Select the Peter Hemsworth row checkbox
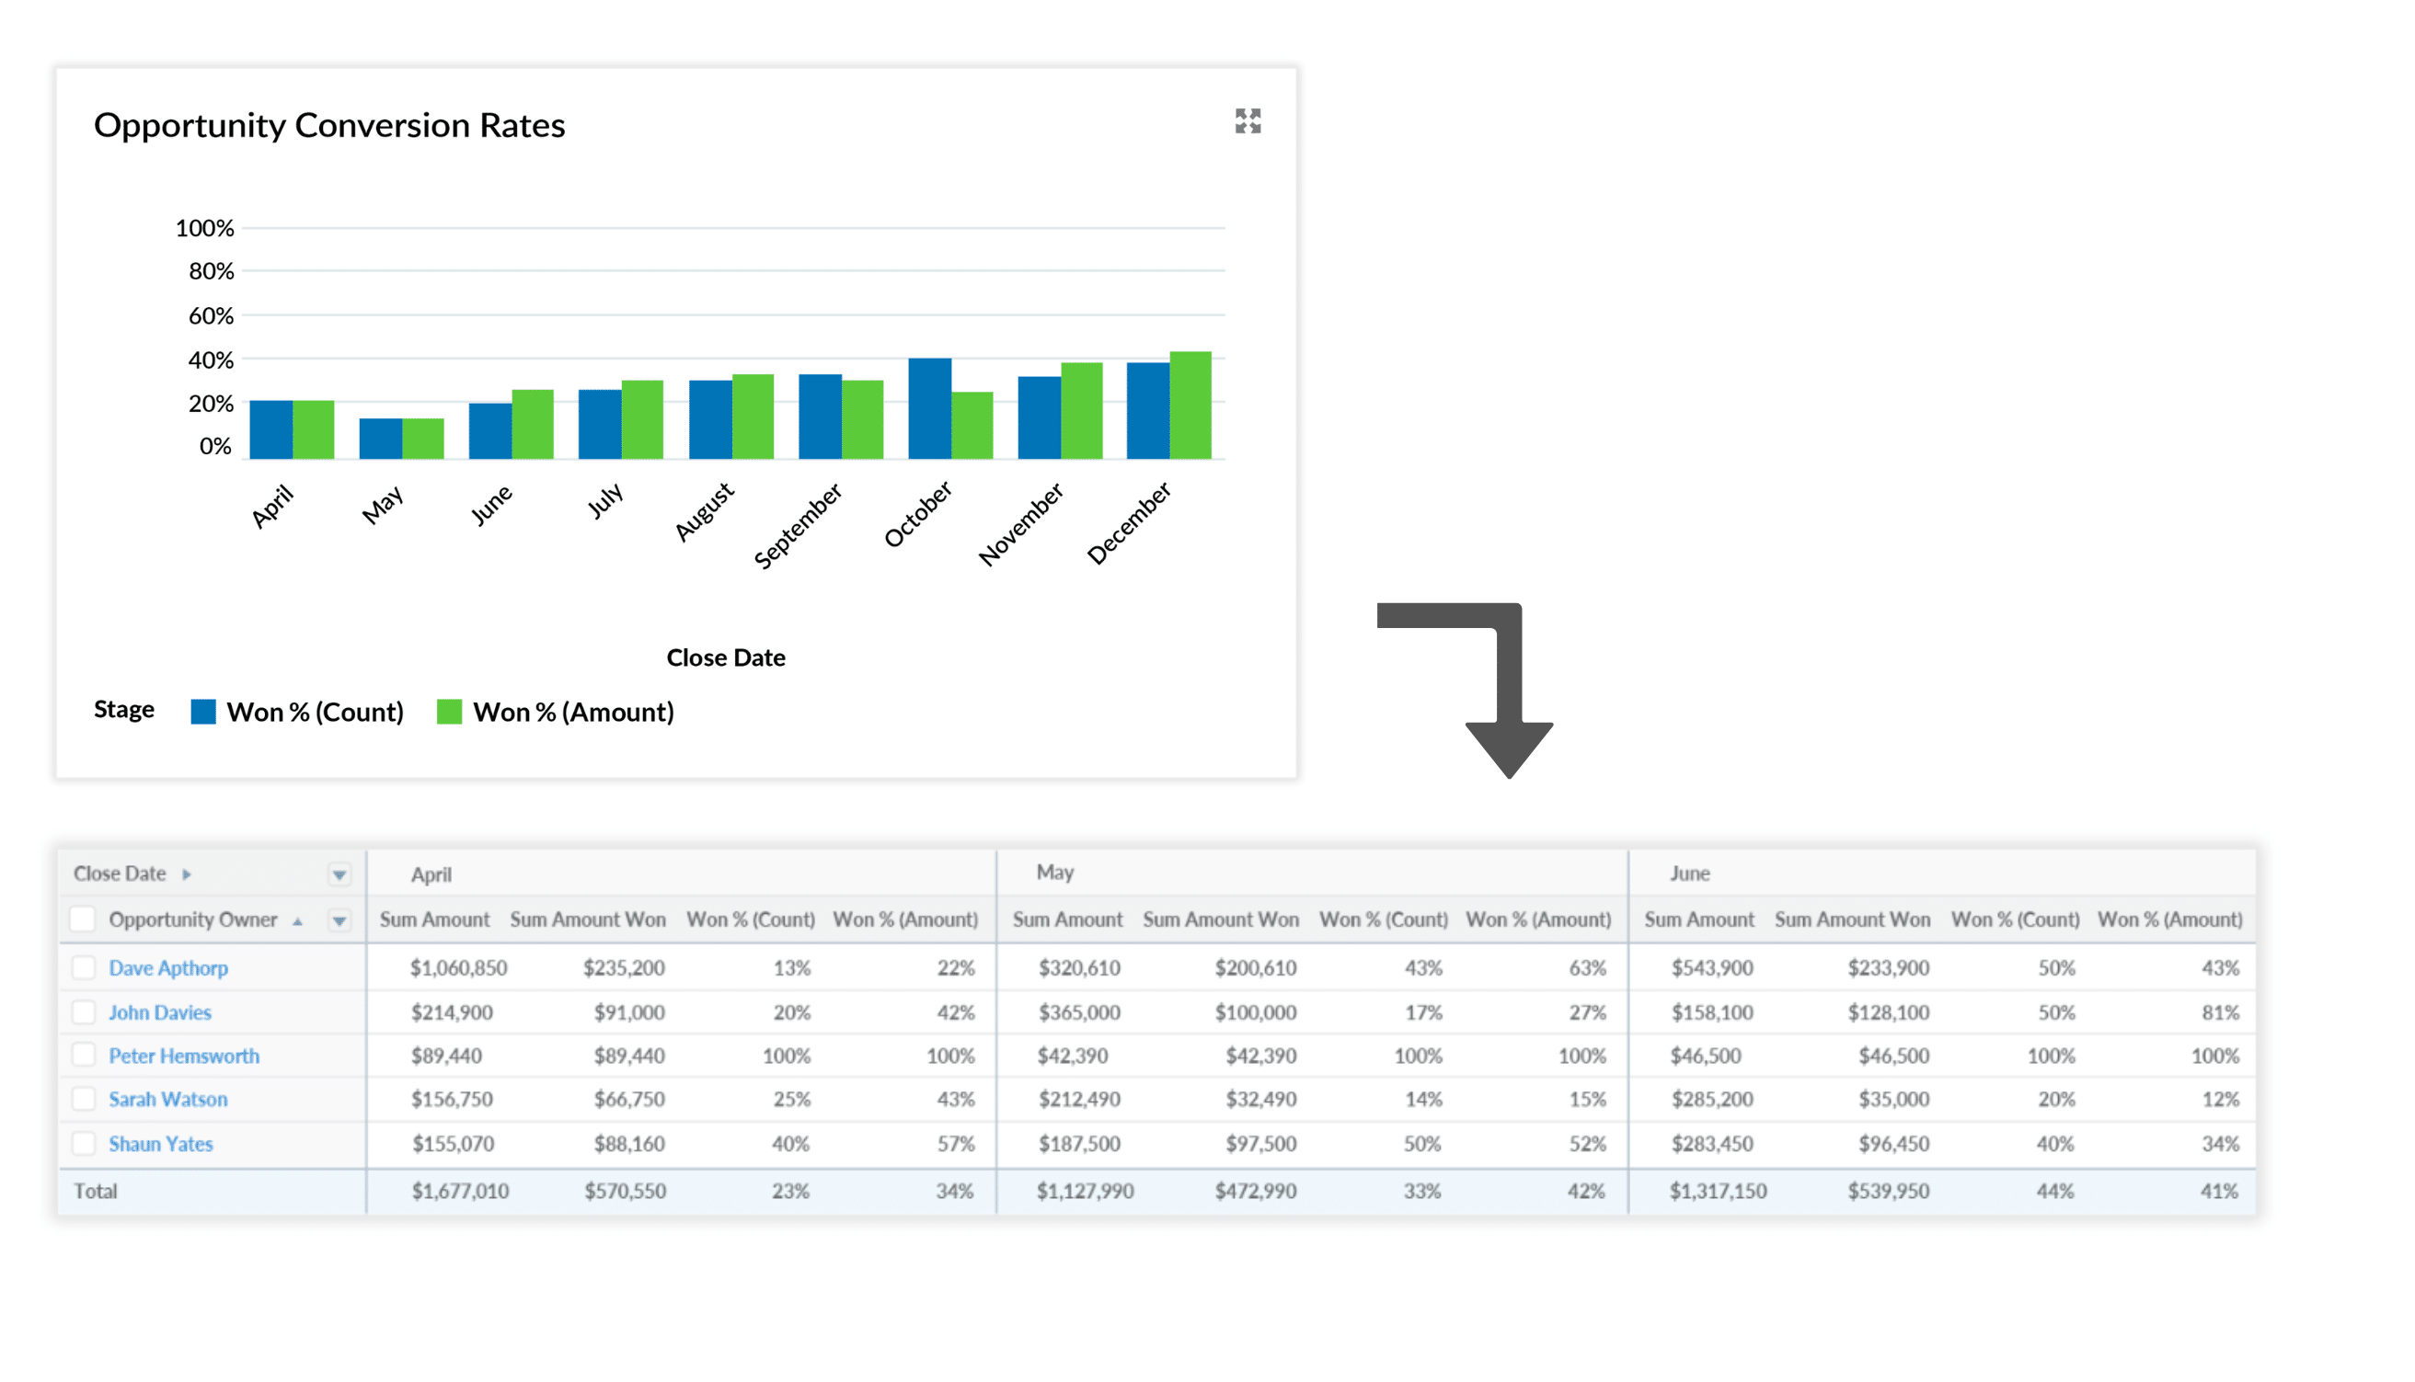2415x1382 pixels. [x=84, y=1055]
